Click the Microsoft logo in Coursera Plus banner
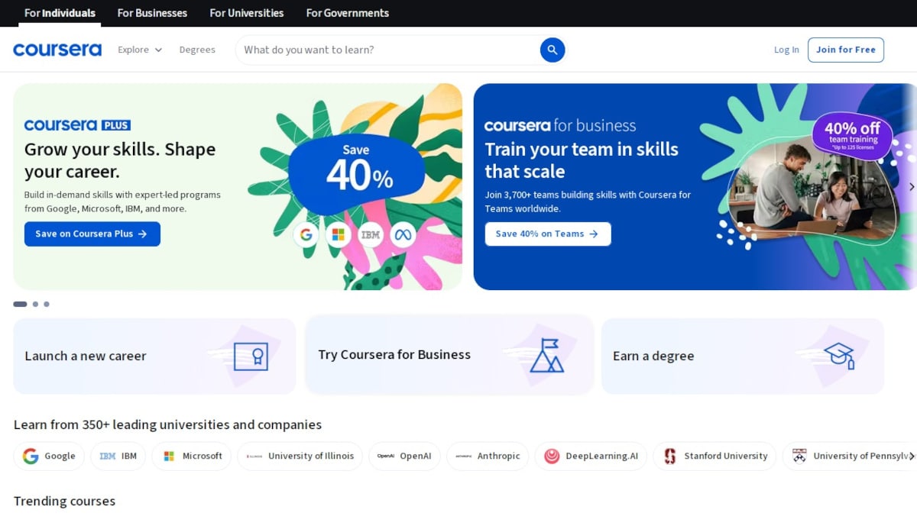 pos(339,235)
